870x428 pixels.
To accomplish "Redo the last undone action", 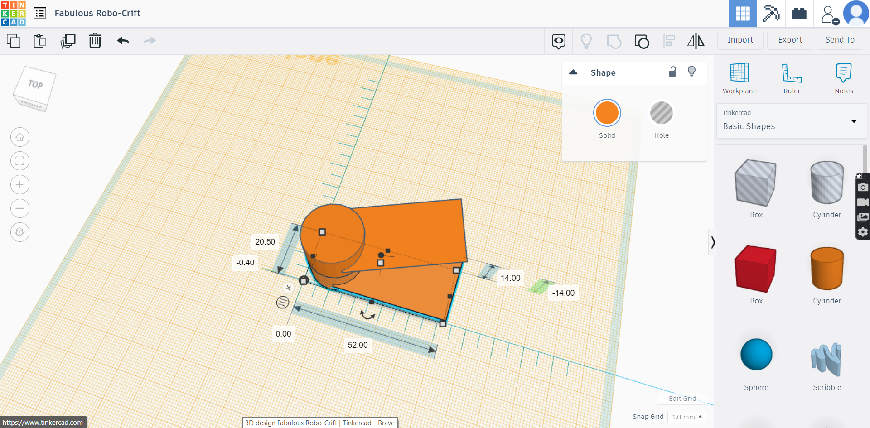I will pyautogui.click(x=150, y=41).
